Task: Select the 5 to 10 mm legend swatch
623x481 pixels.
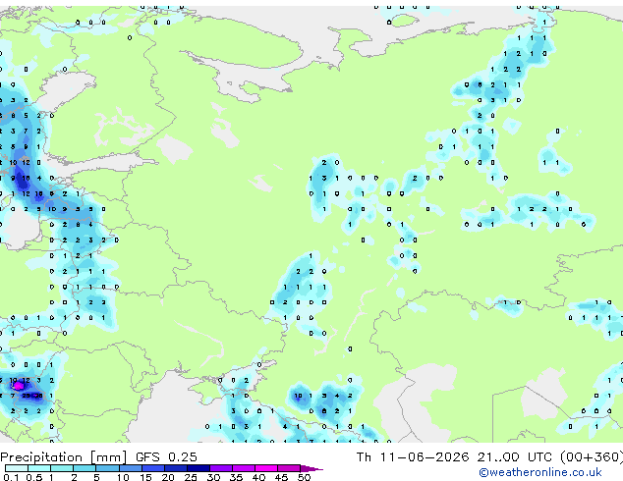Action: [107, 468]
